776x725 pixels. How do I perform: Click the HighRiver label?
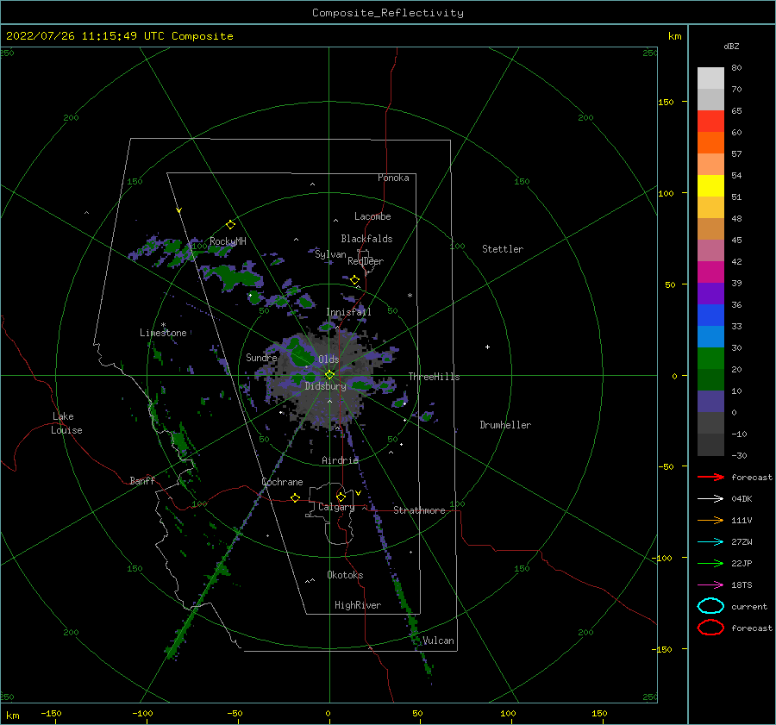(x=358, y=605)
